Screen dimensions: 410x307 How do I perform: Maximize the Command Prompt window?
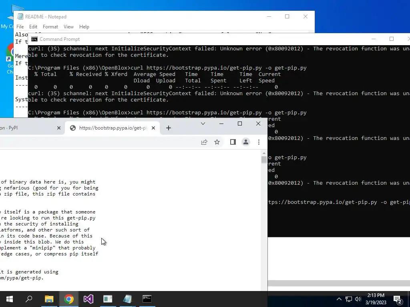[392, 39]
